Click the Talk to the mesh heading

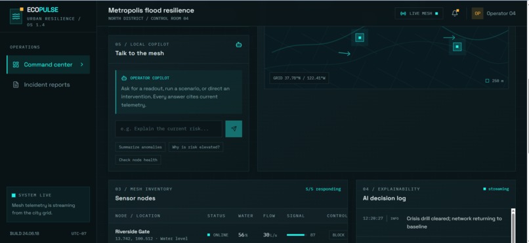coord(140,53)
